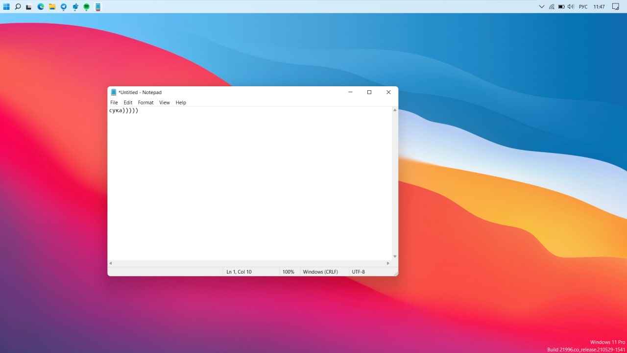The height and width of the screenshot is (353, 627).
Task: Switch to Spotify in the taskbar
Action: 86,7
